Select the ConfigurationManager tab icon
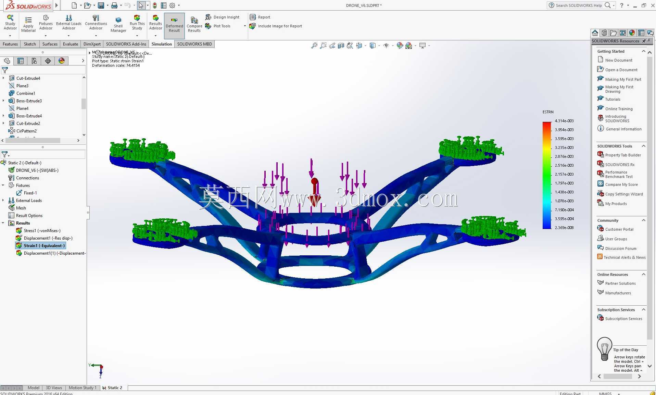Image resolution: width=656 pixels, height=395 pixels. 34,61
